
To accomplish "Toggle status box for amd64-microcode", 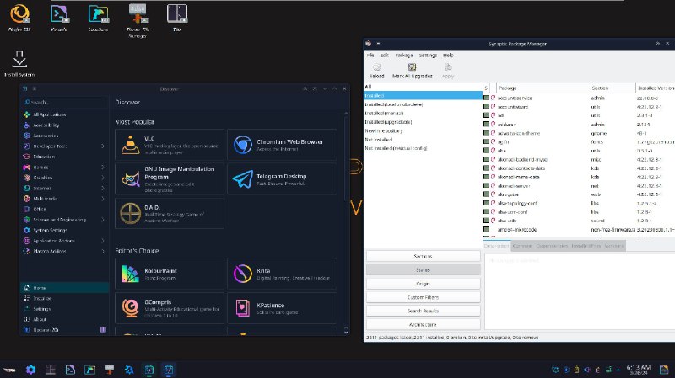I will point(487,229).
